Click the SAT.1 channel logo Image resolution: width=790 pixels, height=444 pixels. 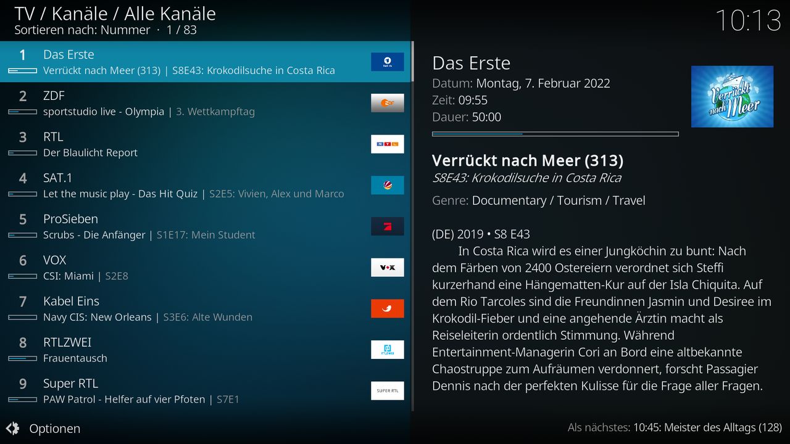388,185
